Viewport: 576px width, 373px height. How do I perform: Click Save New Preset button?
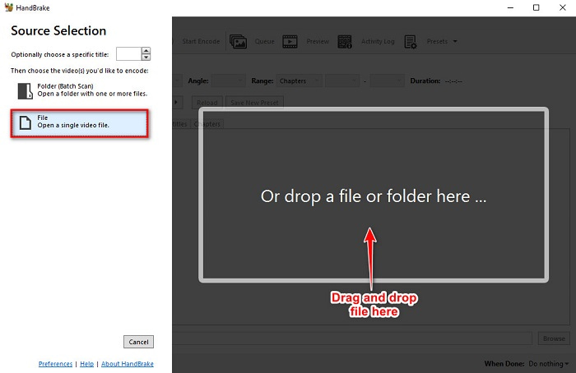click(x=254, y=103)
